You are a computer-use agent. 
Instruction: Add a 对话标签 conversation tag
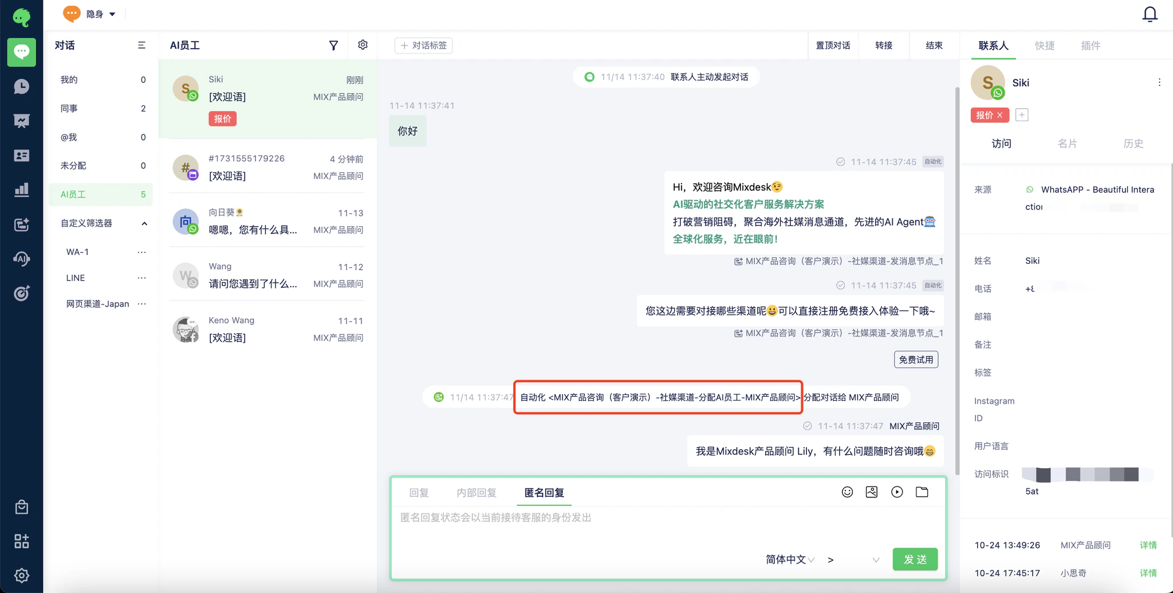coord(423,45)
